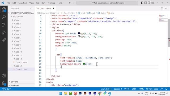The height and width of the screenshot is (96, 170).
Task: Open color picker for rgb(0, 2, 74) swatch
Action: pyautogui.click(x=79, y=33)
